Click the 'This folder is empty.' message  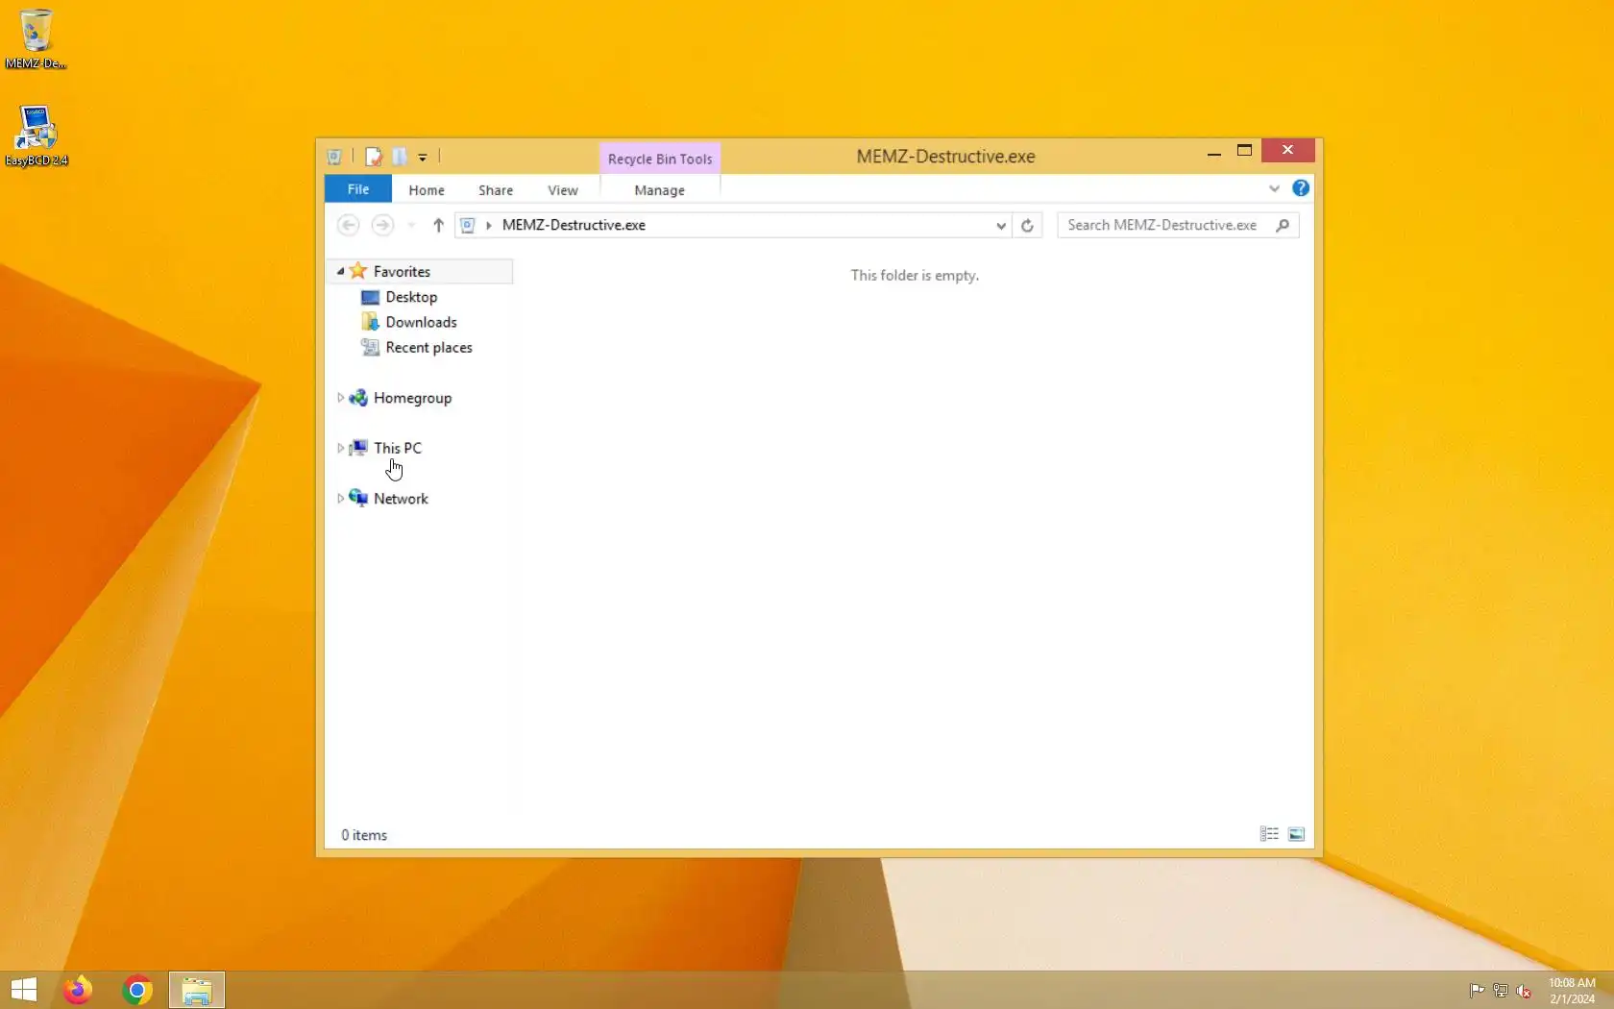[915, 275]
